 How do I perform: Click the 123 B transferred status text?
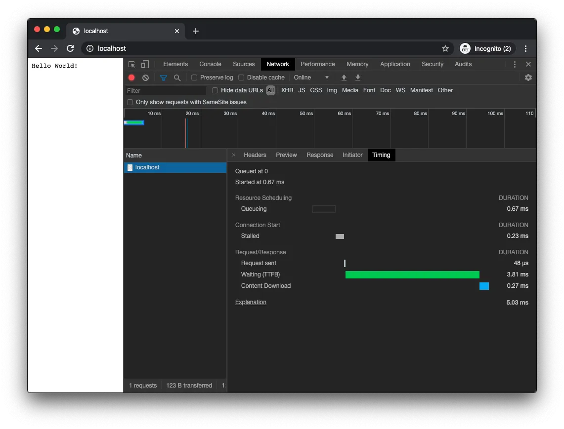tap(189, 386)
